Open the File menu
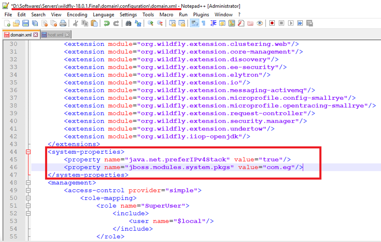This screenshot has width=381, height=242. pos(8,14)
